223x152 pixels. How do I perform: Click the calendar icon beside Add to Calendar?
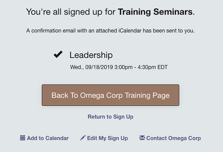pyautogui.click(x=23, y=138)
